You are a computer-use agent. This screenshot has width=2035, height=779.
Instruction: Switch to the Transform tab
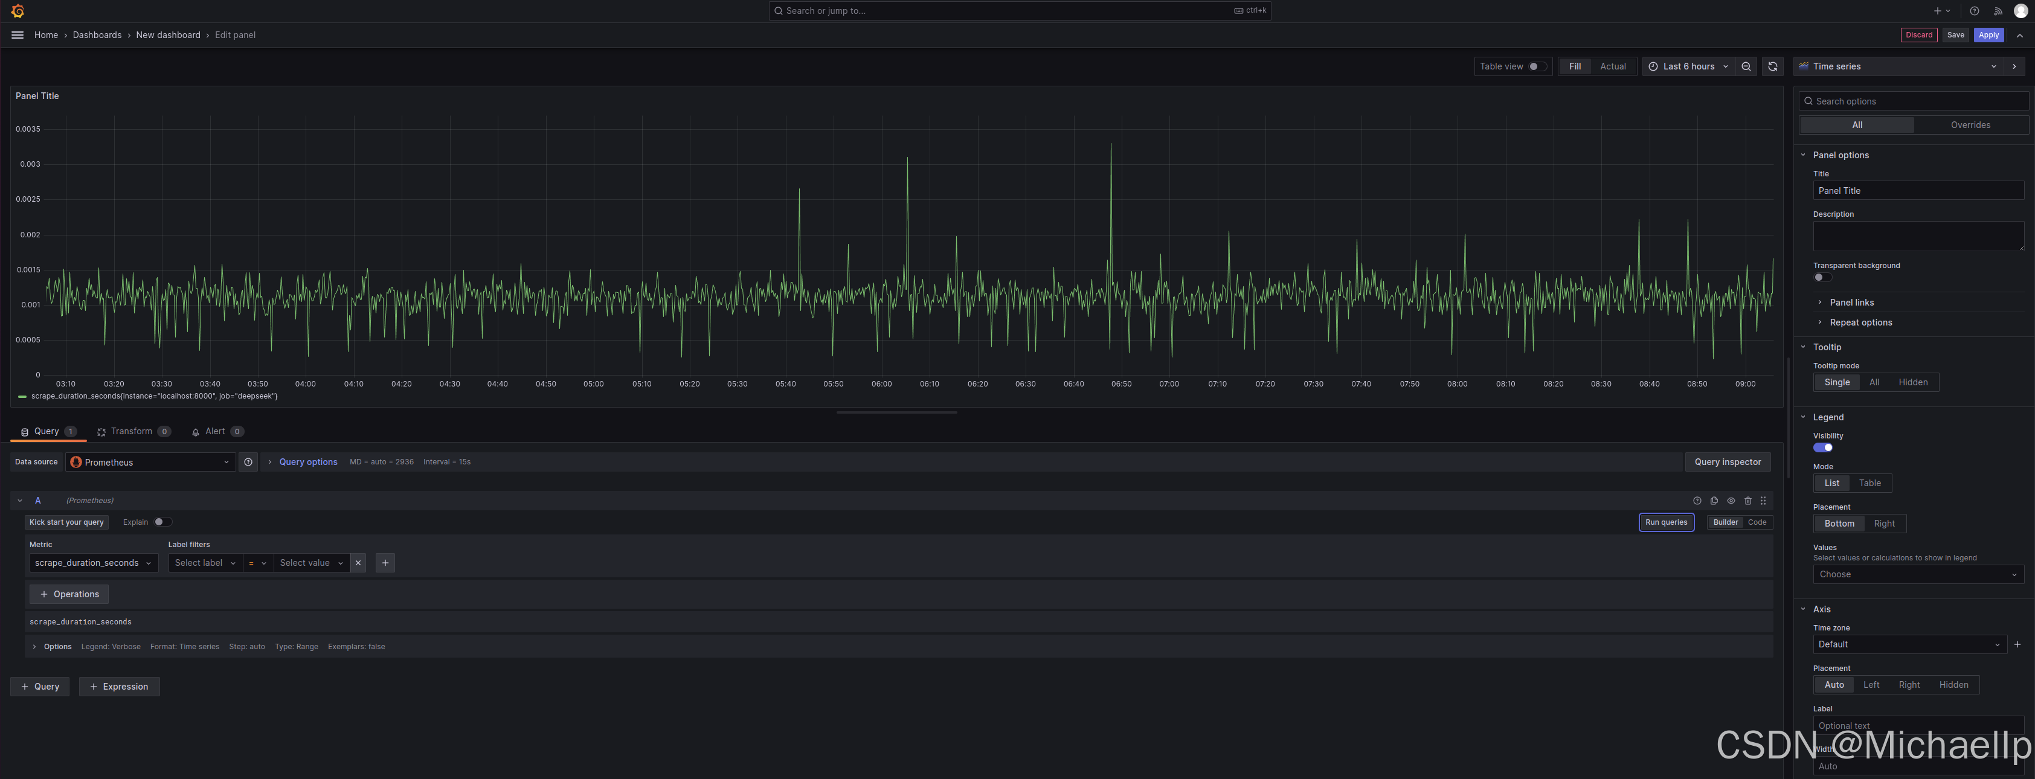click(x=131, y=431)
